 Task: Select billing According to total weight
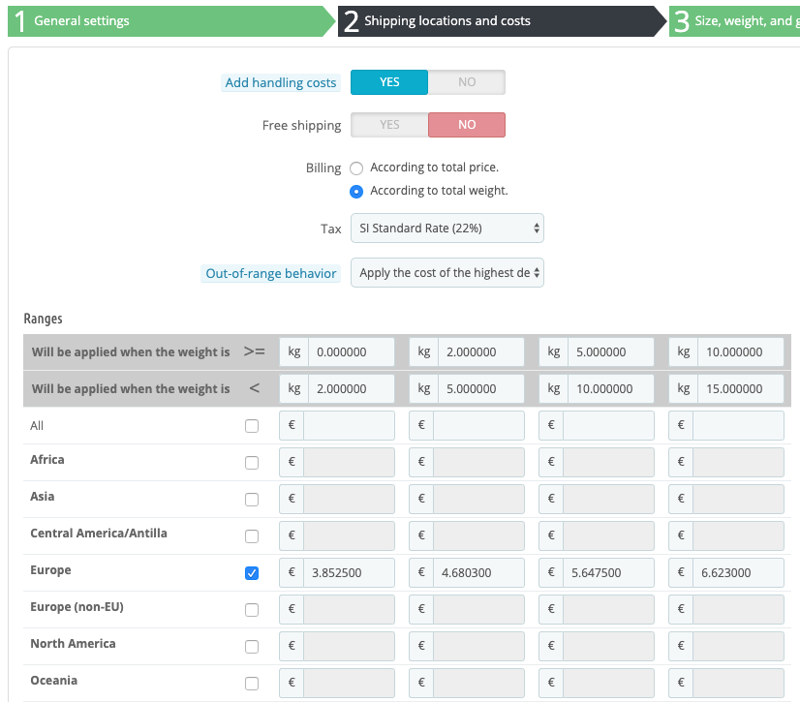coord(356,191)
